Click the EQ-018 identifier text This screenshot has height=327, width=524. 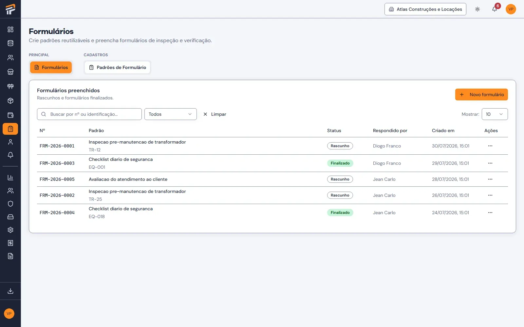tap(97, 216)
